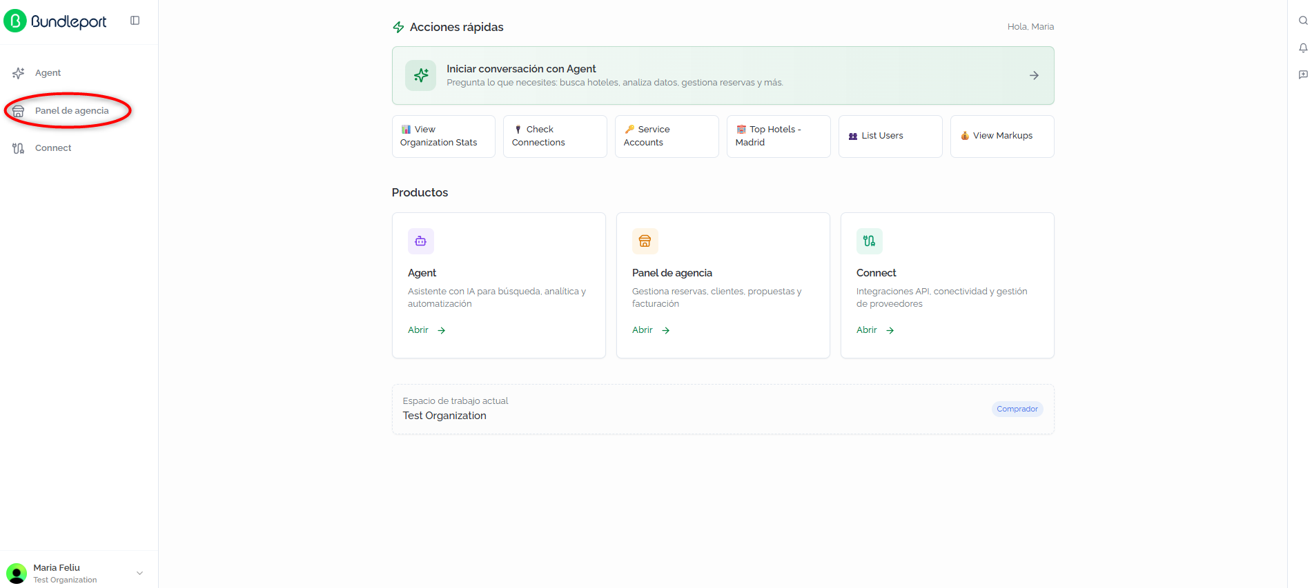Open the feedback message icon
The height and width of the screenshot is (588, 1312).
point(1303,74)
